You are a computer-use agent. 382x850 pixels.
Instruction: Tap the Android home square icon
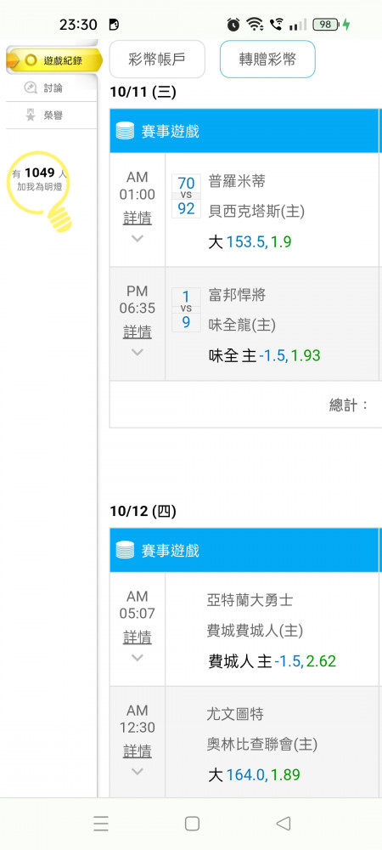(x=192, y=824)
